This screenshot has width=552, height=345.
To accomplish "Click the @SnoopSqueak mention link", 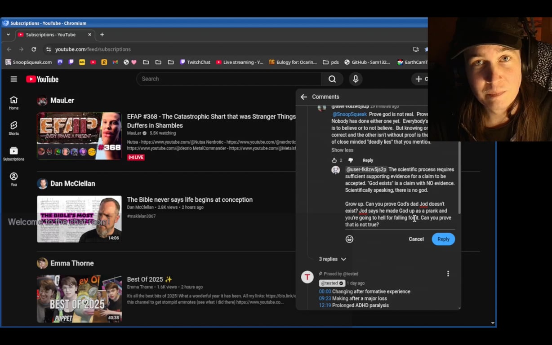I will (x=349, y=114).
